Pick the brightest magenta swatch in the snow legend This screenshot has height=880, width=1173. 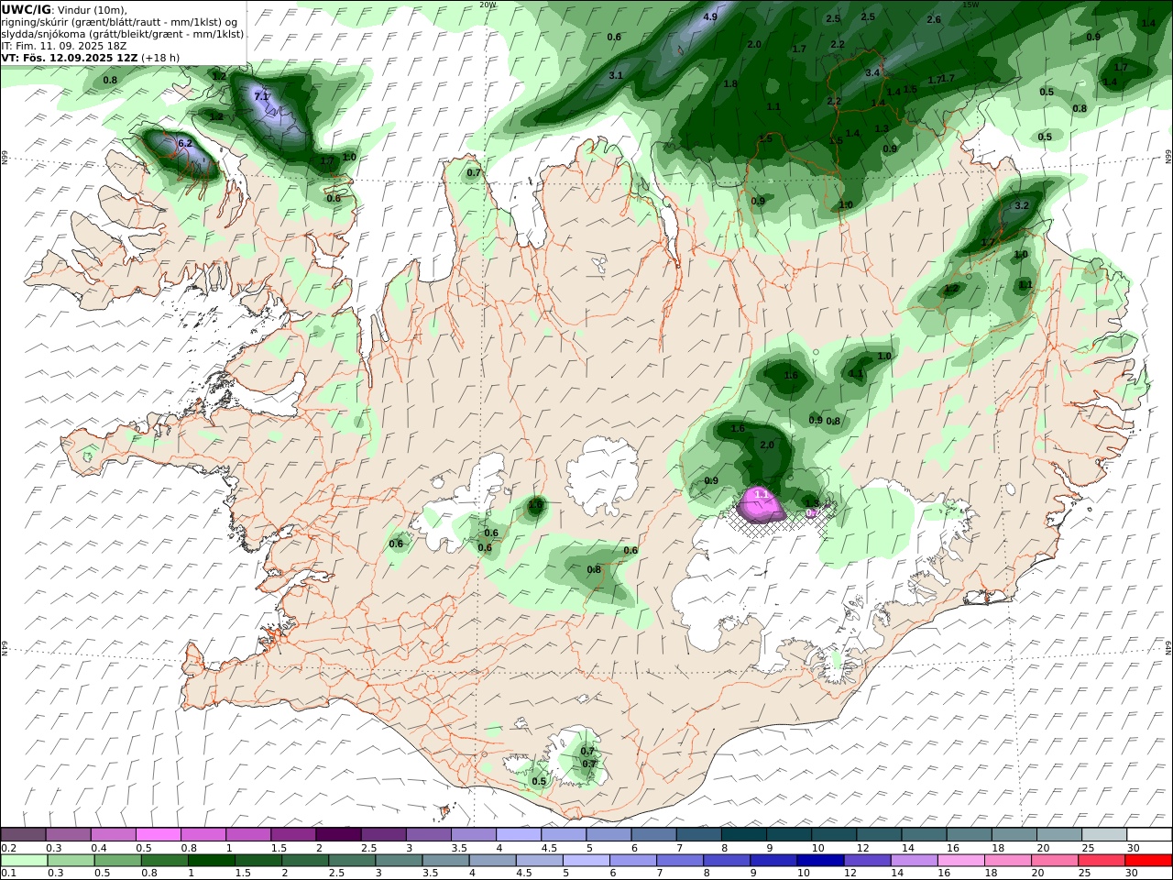point(159,835)
